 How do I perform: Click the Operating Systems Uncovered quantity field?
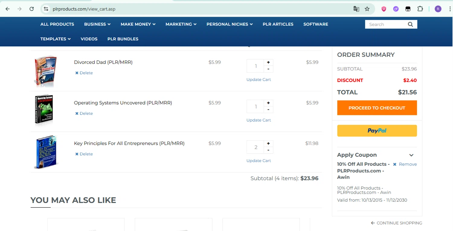pos(255,106)
